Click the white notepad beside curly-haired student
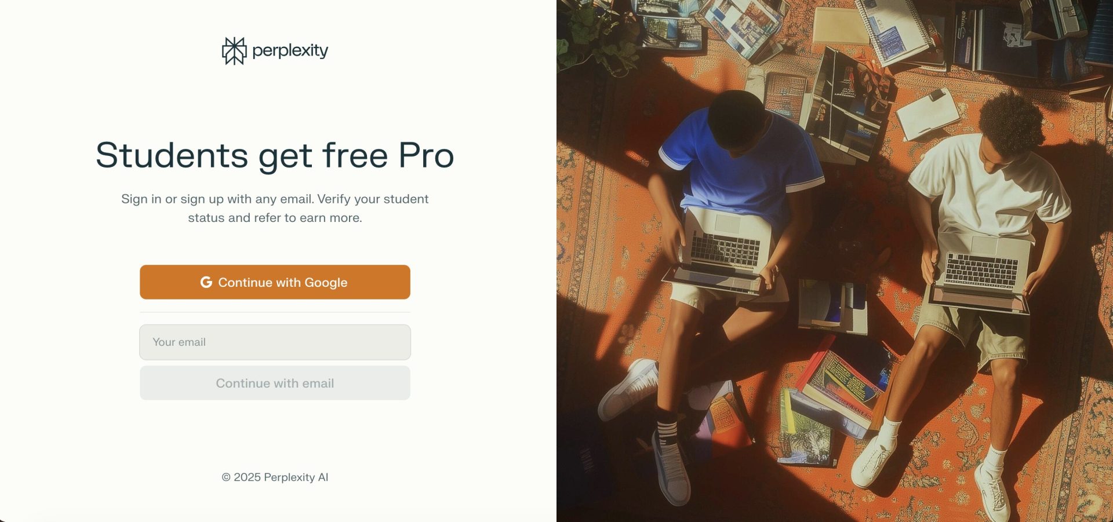 point(927,114)
